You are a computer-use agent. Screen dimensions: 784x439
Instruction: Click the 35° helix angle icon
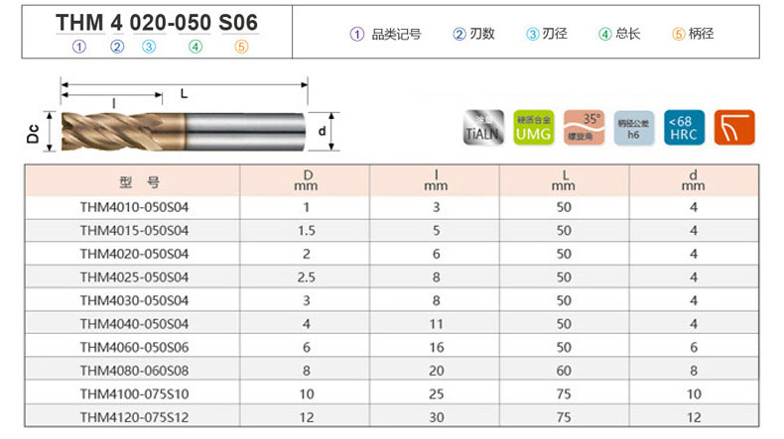coord(584,128)
